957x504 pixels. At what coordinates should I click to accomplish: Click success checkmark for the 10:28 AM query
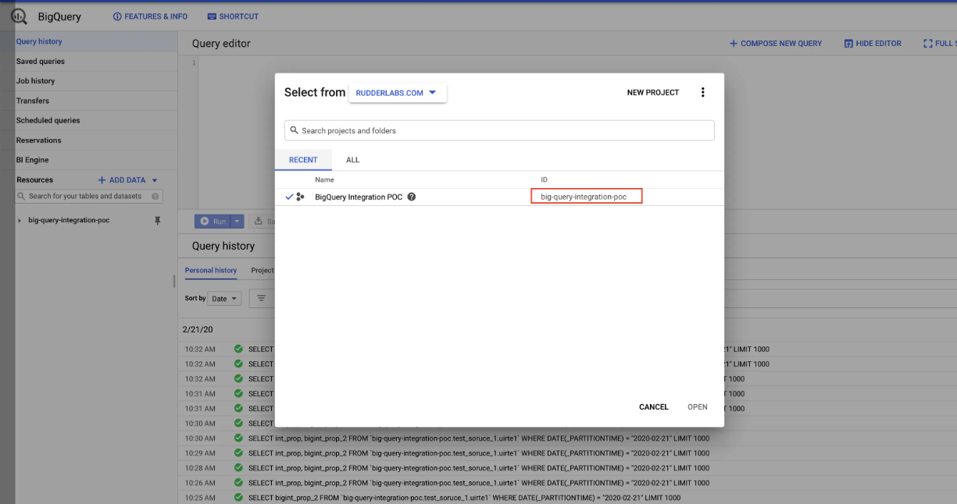[x=238, y=468]
